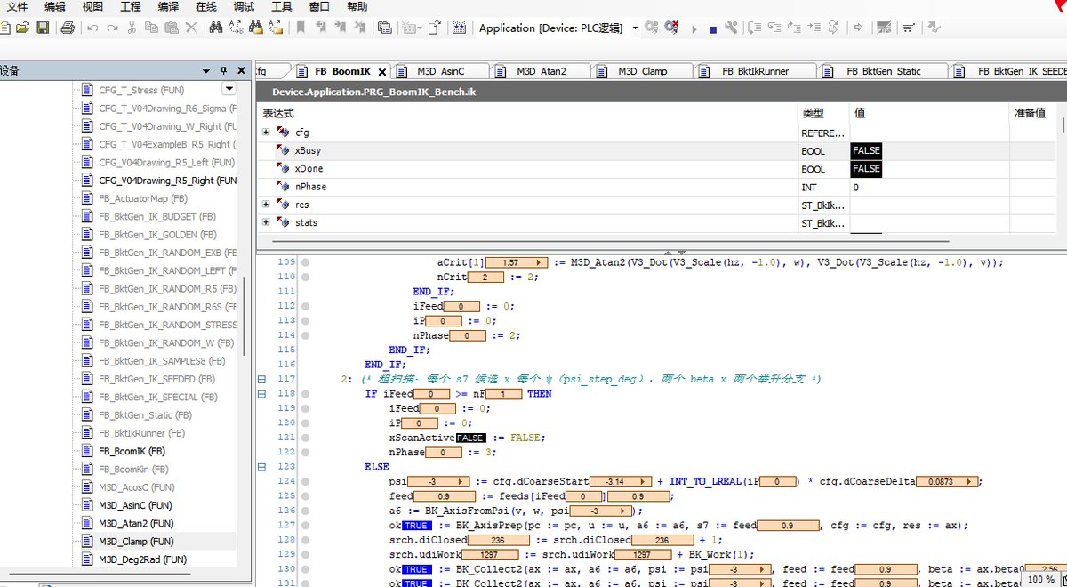Select M3D_Clamp (FUN) in device tree

click(x=136, y=541)
